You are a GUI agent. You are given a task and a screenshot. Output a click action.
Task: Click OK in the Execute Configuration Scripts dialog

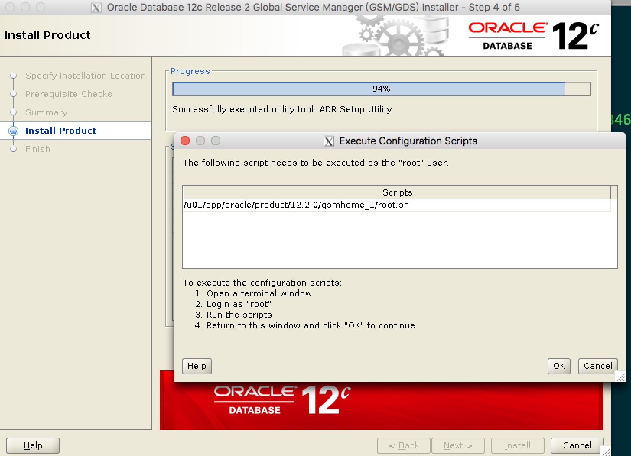click(x=559, y=366)
